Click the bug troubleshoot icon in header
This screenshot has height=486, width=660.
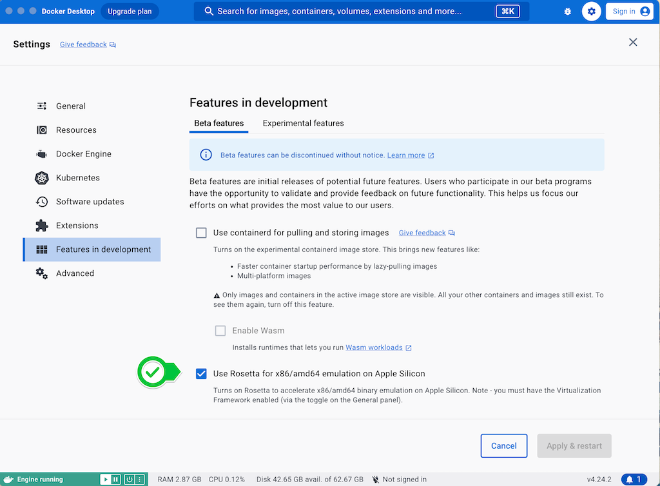pyautogui.click(x=567, y=12)
